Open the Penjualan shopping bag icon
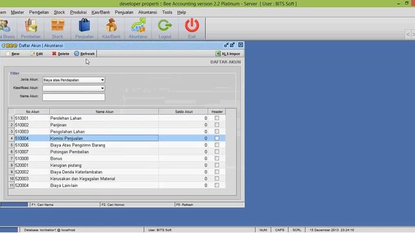 point(84,28)
